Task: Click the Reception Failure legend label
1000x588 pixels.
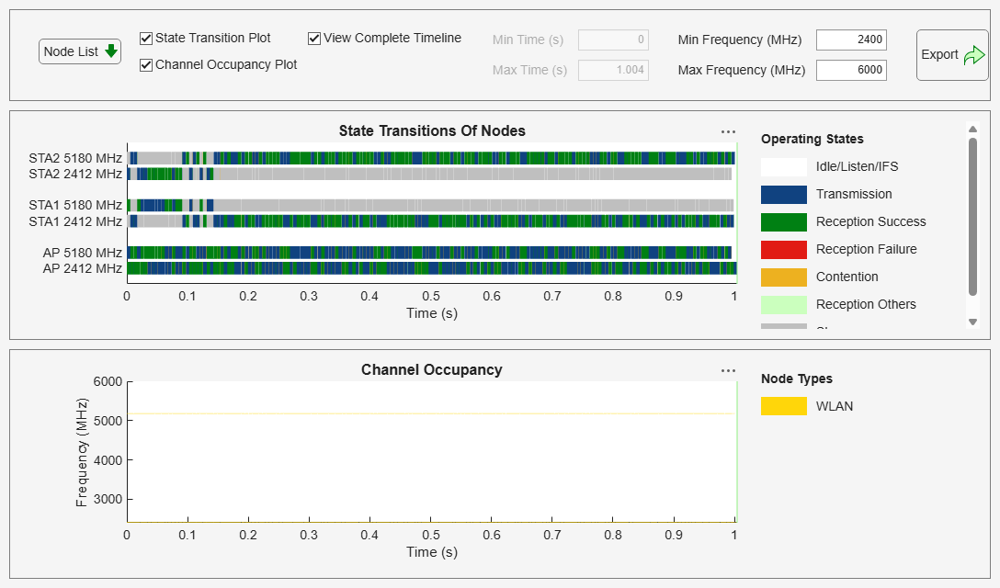Action: (867, 249)
